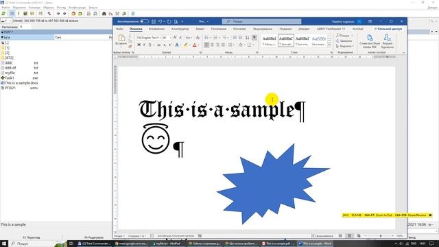Toggle italic formatting
Viewport: 439px width, 247px height.
click(145, 45)
